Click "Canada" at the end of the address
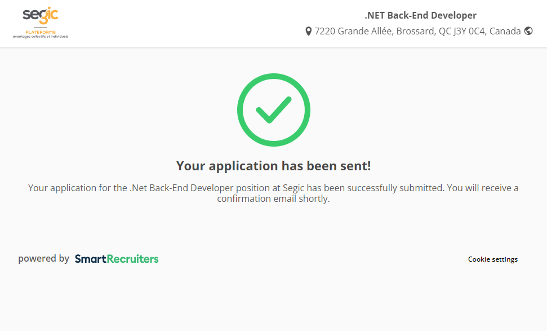The image size is (547, 331). click(505, 32)
